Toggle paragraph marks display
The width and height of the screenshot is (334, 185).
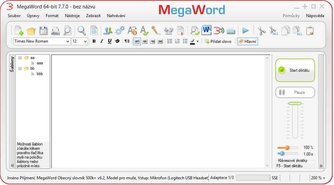tap(127, 41)
